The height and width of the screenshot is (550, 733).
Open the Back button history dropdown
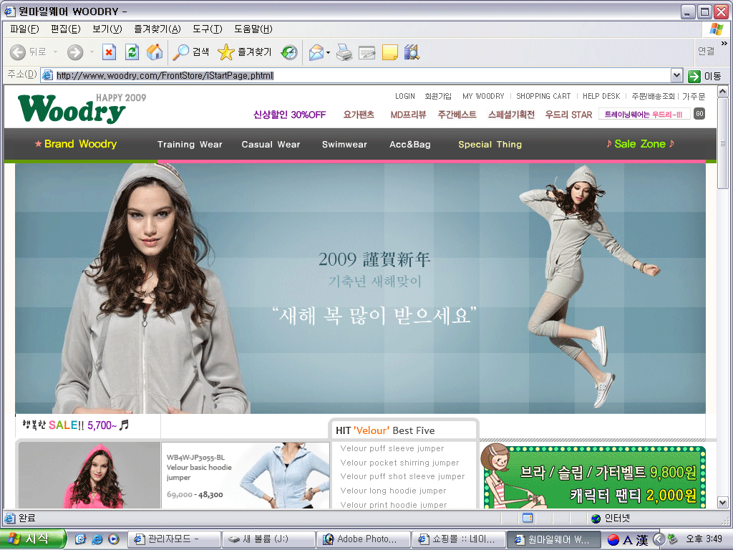coord(55,52)
